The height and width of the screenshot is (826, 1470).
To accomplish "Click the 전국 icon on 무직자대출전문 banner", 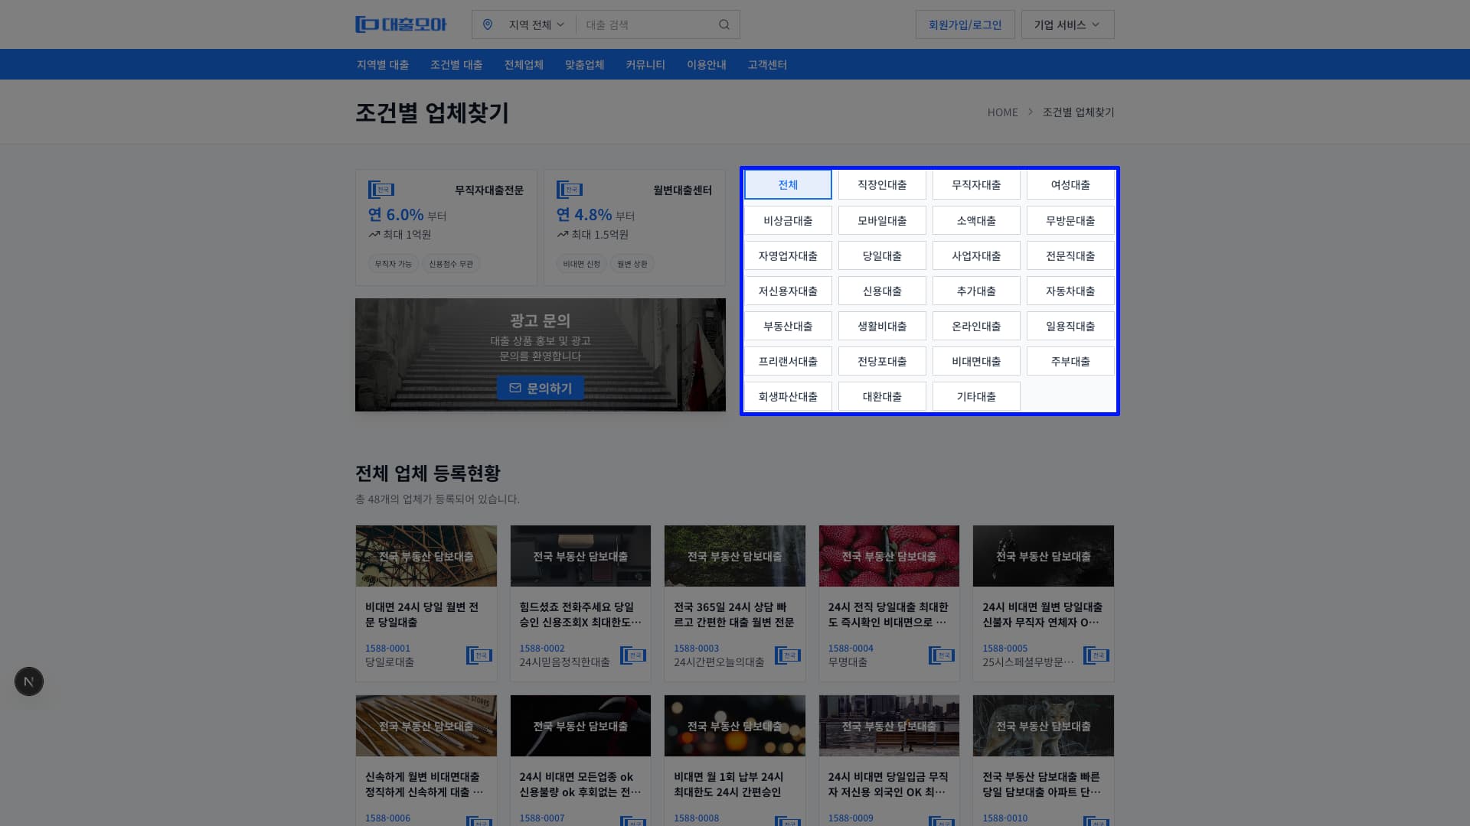I will (381, 189).
